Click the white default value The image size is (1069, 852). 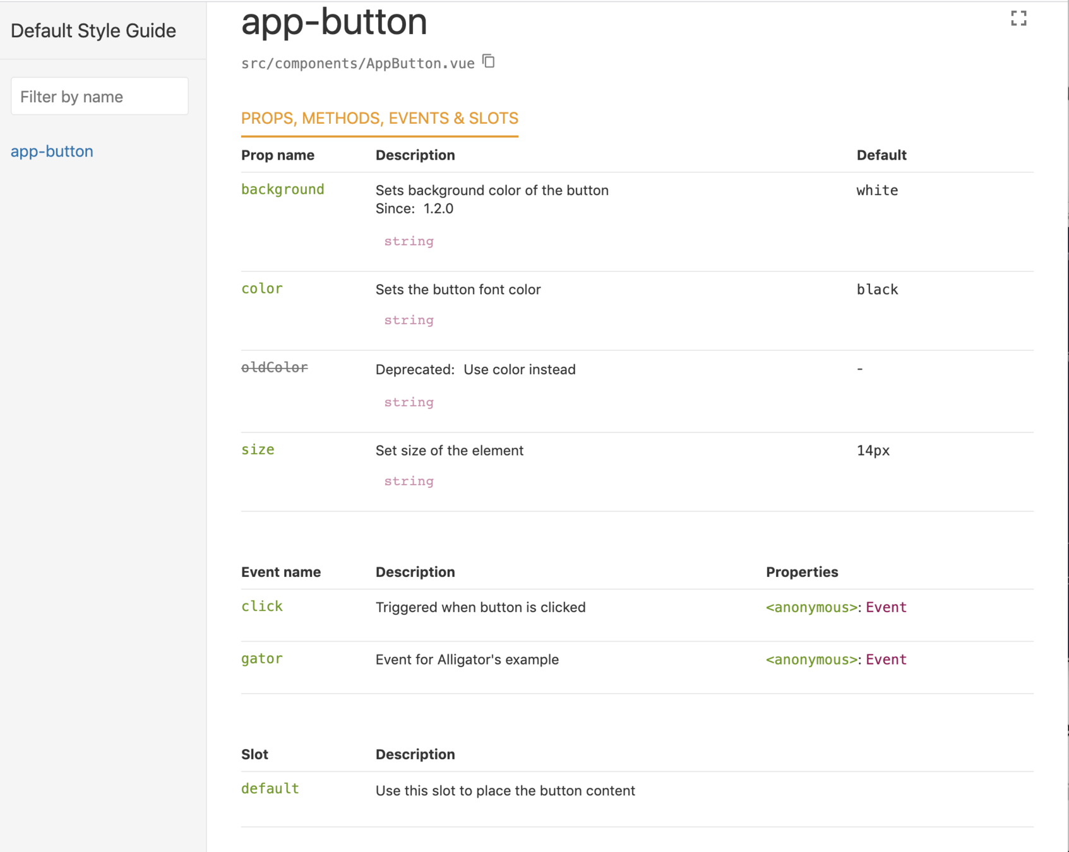(876, 191)
